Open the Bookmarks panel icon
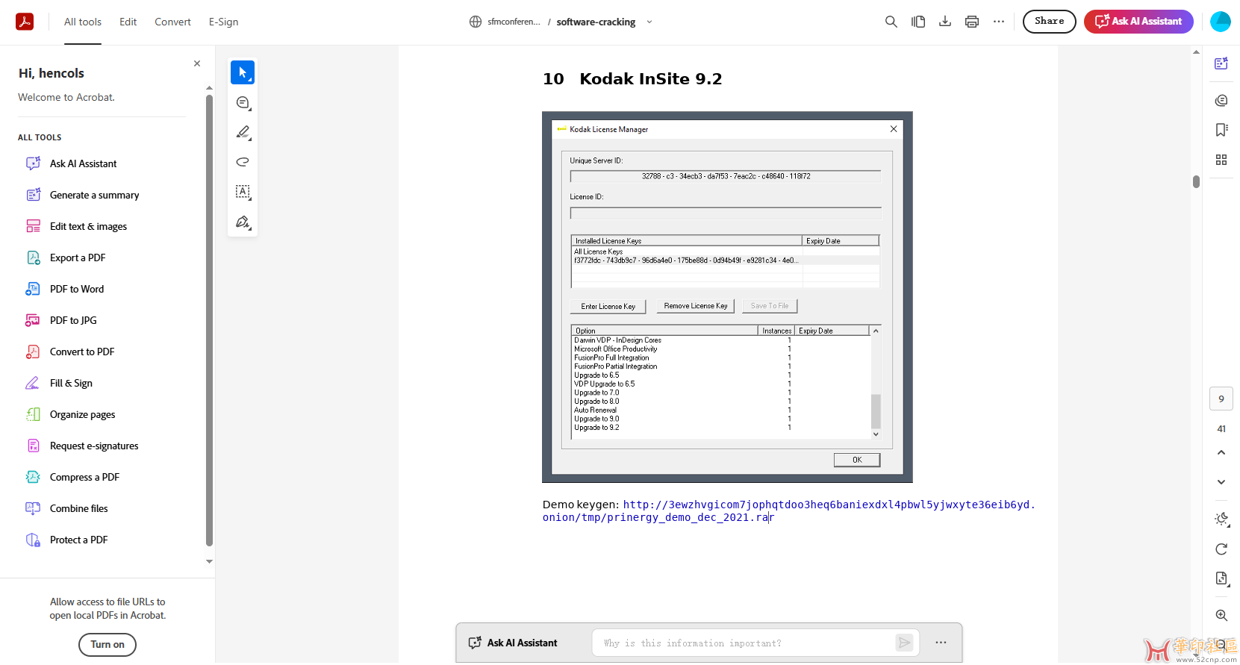This screenshot has width=1240, height=665. (x=1221, y=130)
